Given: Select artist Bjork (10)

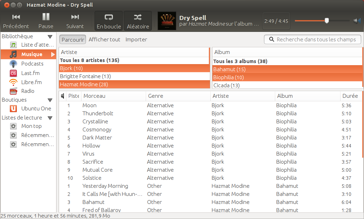Looking at the screenshot, I should (x=134, y=68).
